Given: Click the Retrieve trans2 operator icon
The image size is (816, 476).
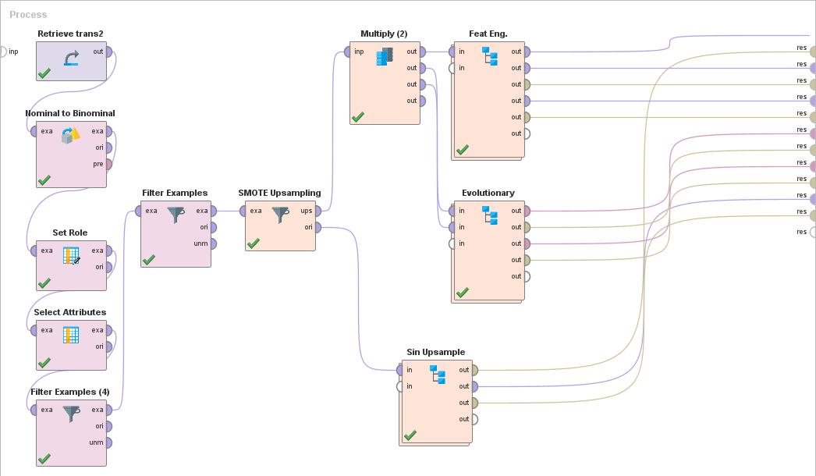Looking at the screenshot, I should tap(71, 58).
